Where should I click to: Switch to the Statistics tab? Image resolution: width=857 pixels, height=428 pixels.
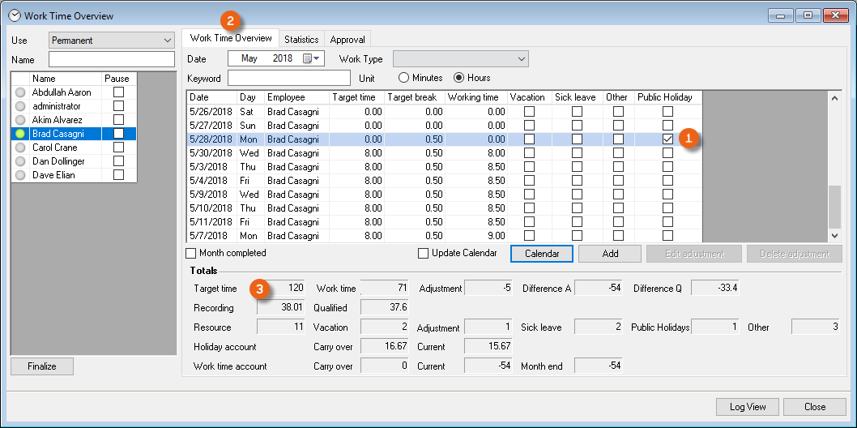click(x=301, y=39)
